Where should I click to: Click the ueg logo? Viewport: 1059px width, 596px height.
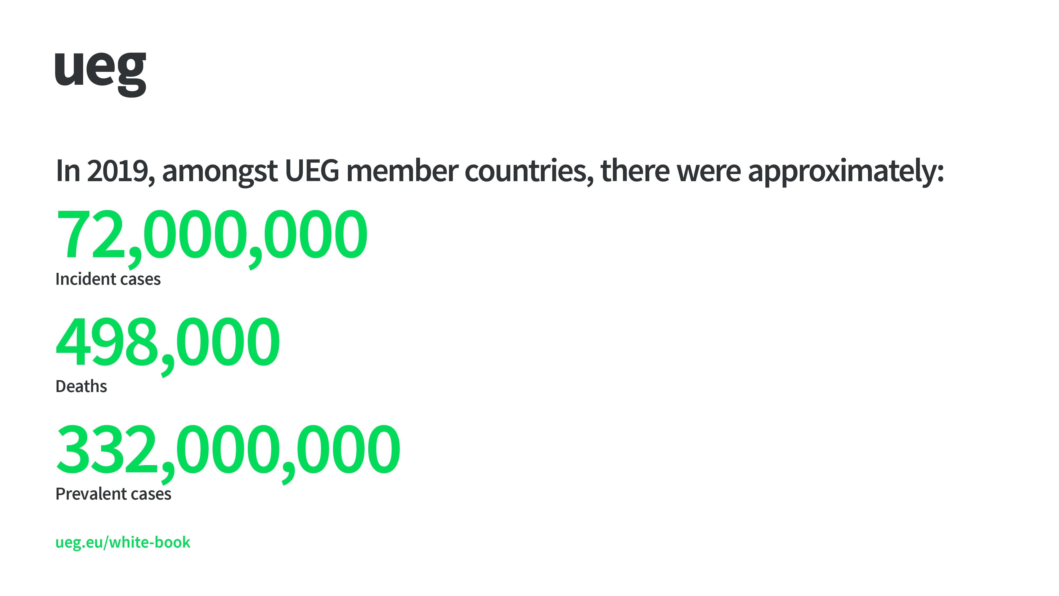click(100, 72)
